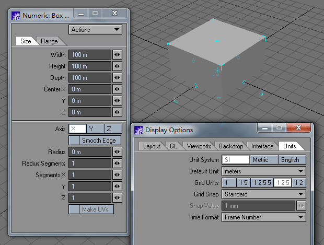Choose Metric unit system
Screen dimensions: 324x245
(264, 160)
